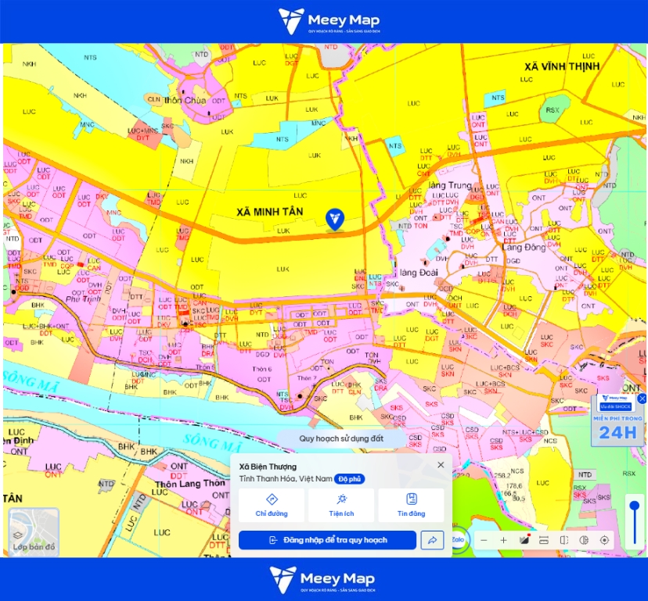Image resolution: width=648 pixels, height=601 pixels.
Task: Click the 'CLN' zone beside thôn Chùa
Action: coord(153,99)
